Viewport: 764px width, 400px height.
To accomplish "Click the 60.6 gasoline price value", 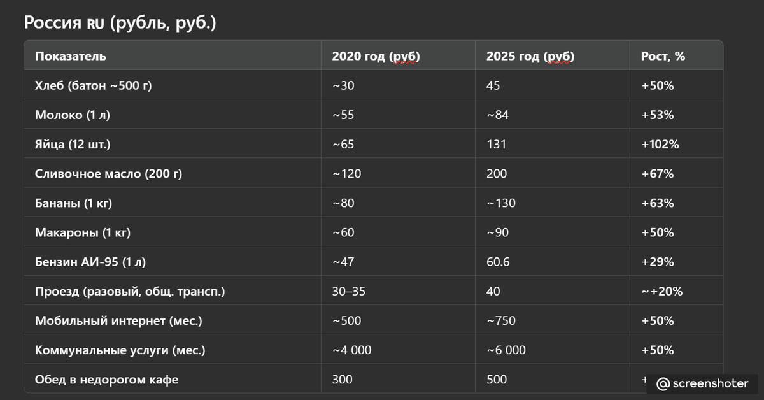I will 497,262.
